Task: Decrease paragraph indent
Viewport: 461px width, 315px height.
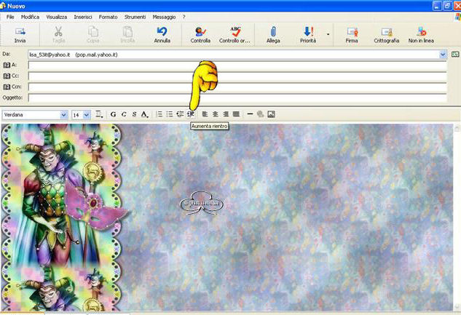Action: tap(180, 114)
